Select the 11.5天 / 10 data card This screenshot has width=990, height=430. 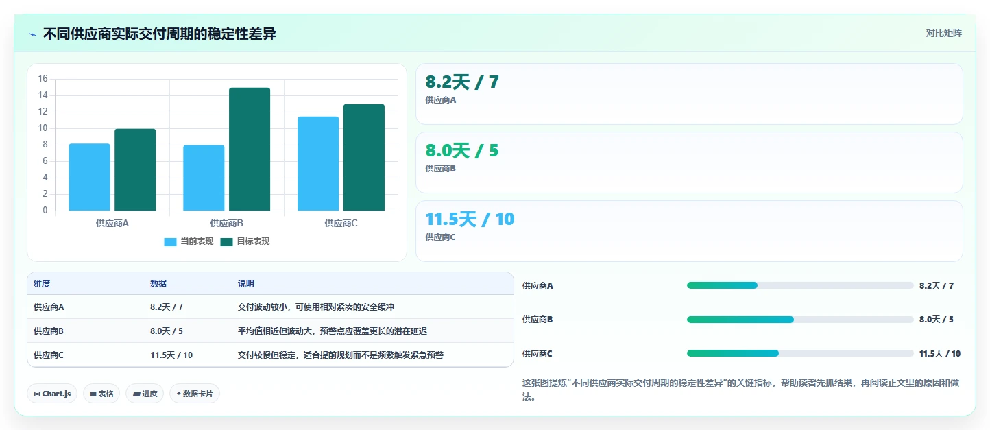click(x=689, y=231)
